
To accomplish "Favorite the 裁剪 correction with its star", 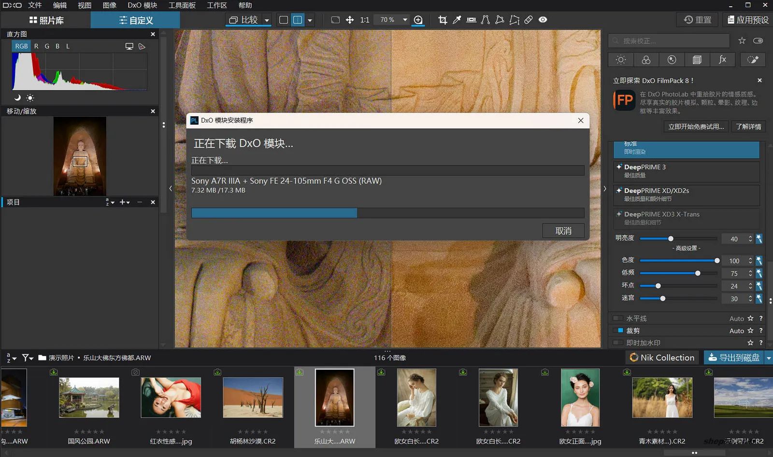I will pyautogui.click(x=750, y=331).
